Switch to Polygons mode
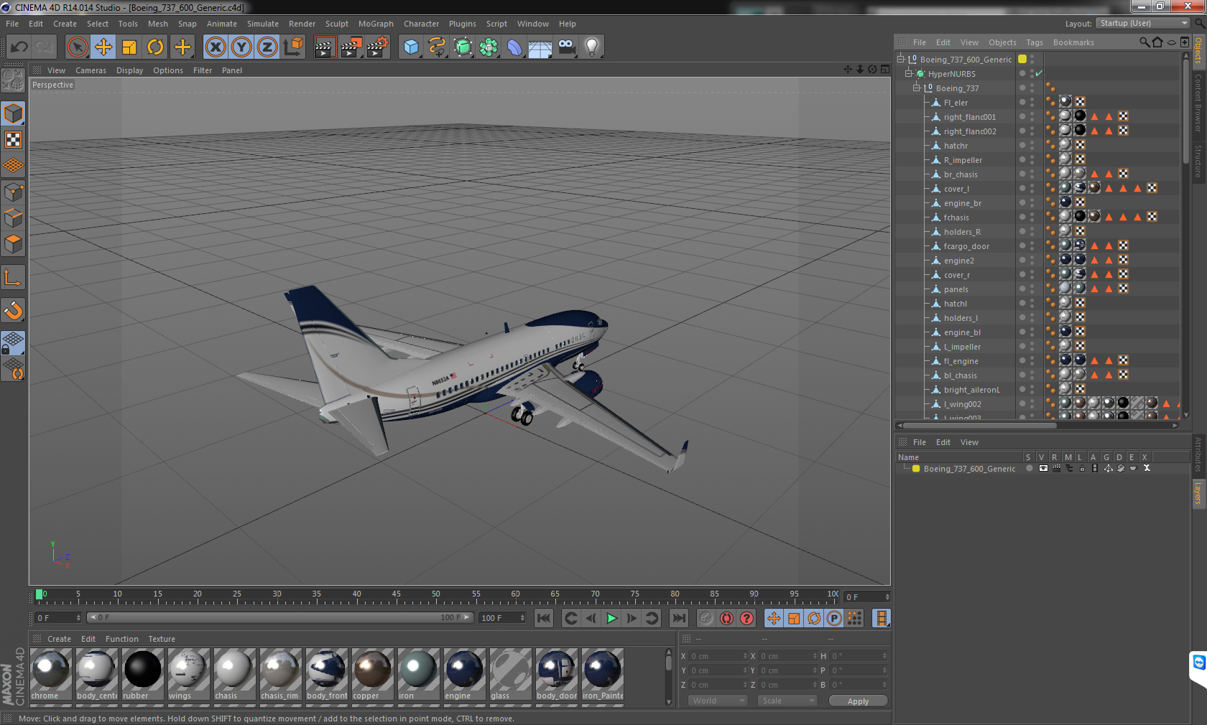 click(x=13, y=244)
